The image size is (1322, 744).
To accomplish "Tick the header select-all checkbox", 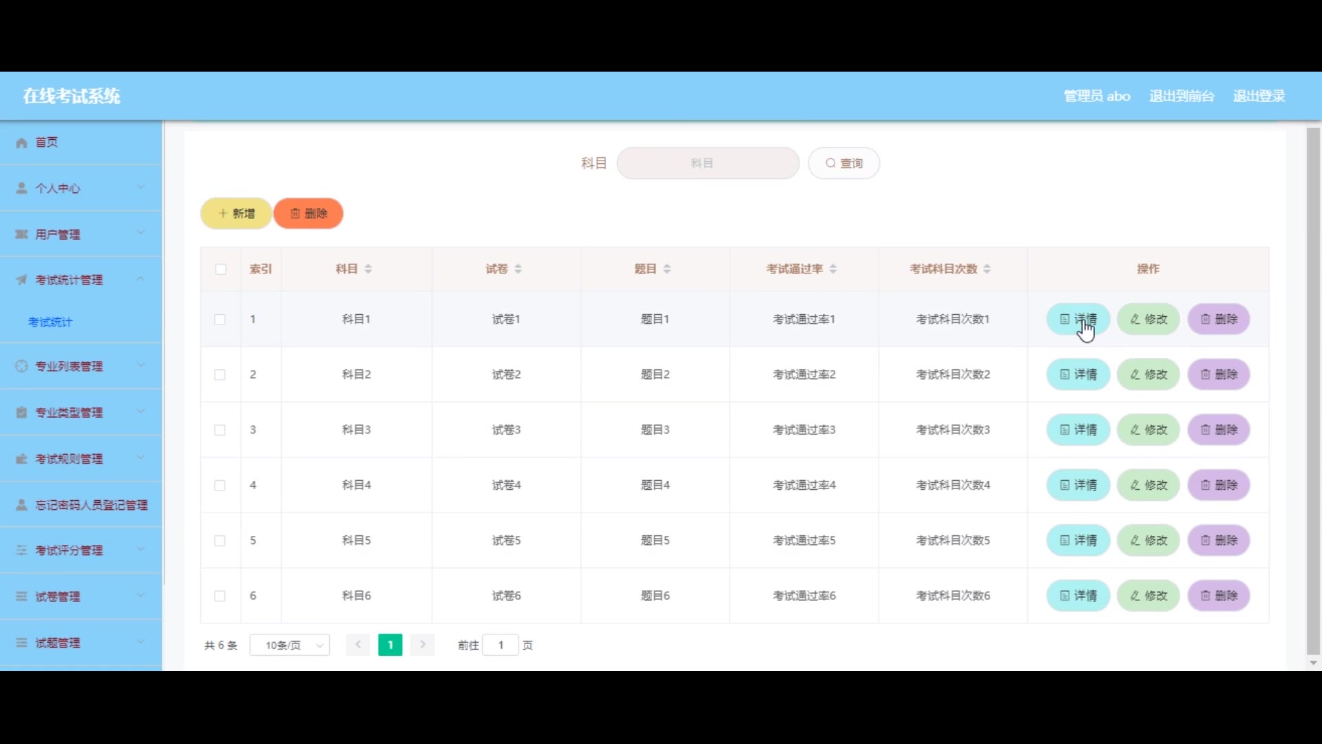I will point(220,269).
